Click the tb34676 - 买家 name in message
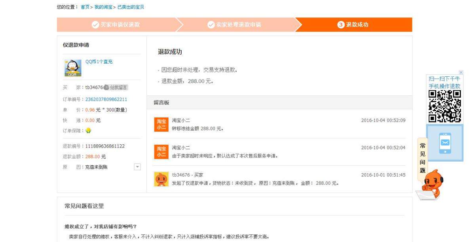471x242 pixels. click(188, 175)
